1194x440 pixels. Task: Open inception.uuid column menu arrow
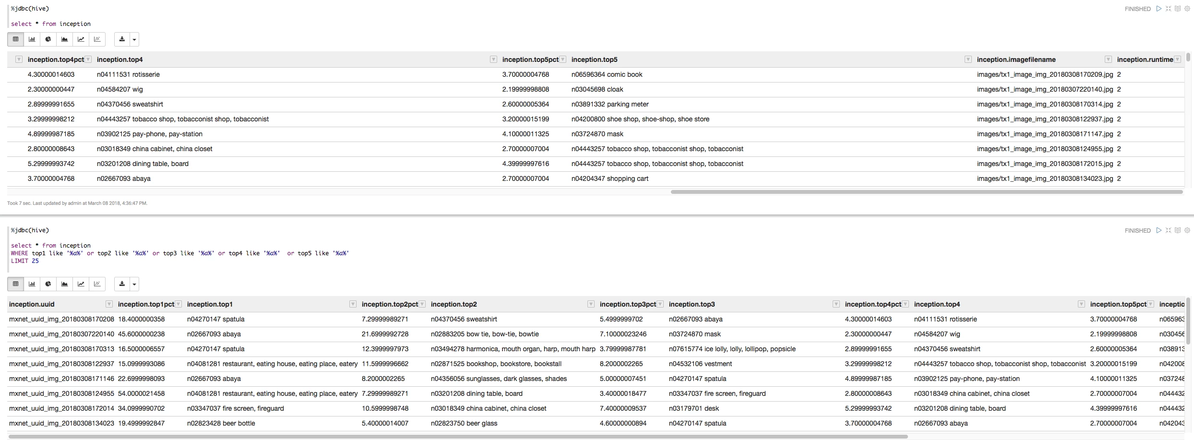[109, 304]
